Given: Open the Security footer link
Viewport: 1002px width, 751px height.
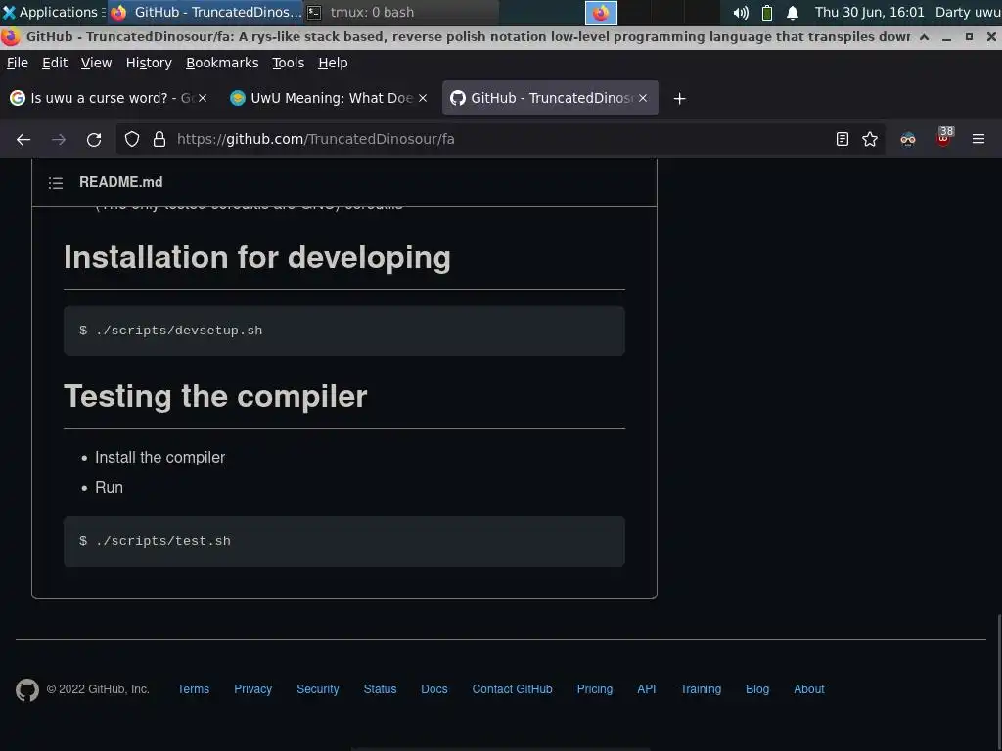Looking at the screenshot, I should point(318,689).
